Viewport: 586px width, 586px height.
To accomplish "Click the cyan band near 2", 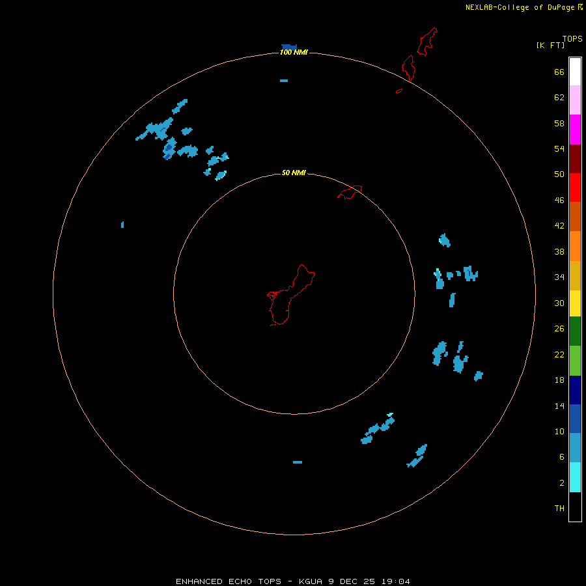I will click(575, 477).
